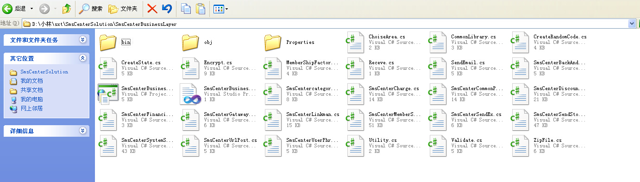The image size is (640, 182).
Task: Click the ZipFile.cs file name
Action: tap(547, 140)
